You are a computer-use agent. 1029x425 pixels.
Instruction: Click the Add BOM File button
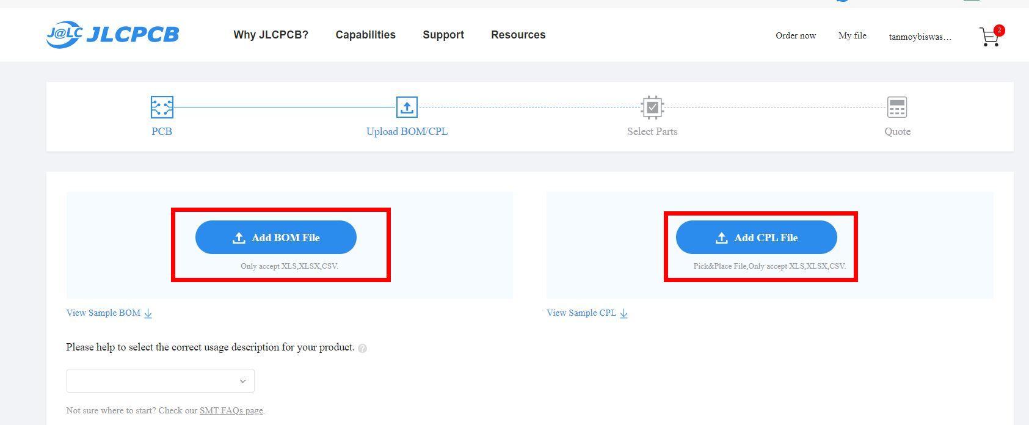point(276,238)
